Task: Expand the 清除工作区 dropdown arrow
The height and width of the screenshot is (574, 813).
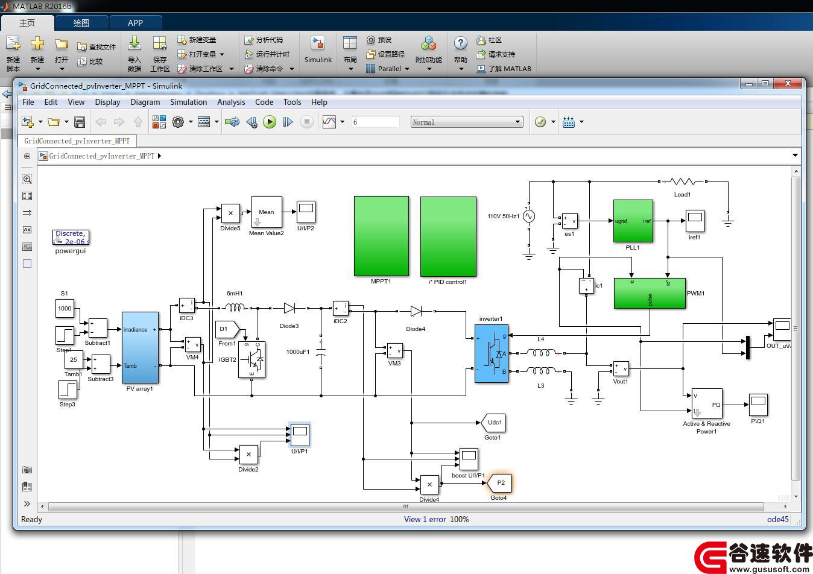Action: coord(232,69)
